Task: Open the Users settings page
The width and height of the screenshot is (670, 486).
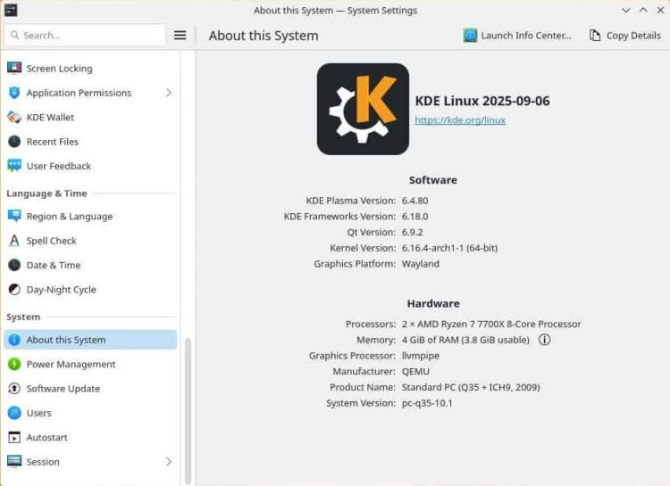Action: tap(39, 413)
